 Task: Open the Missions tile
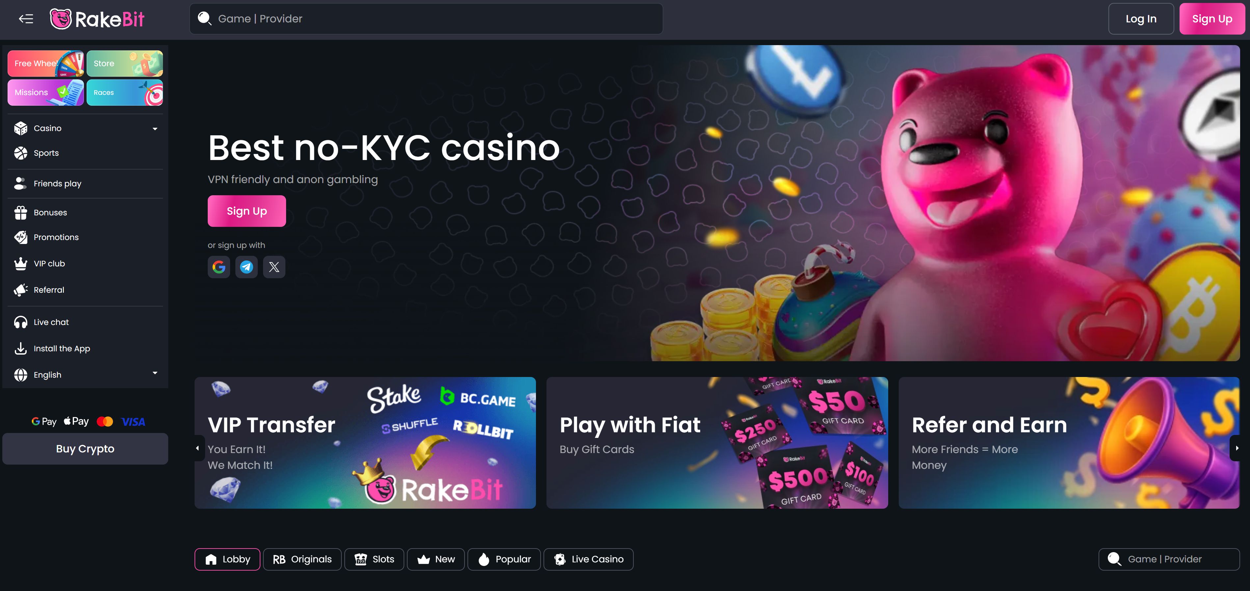[46, 93]
